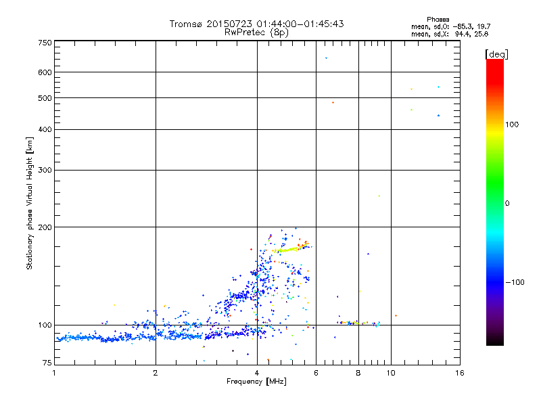Click the echo cluster near 100 km at 8 MHz

pos(359,323)
